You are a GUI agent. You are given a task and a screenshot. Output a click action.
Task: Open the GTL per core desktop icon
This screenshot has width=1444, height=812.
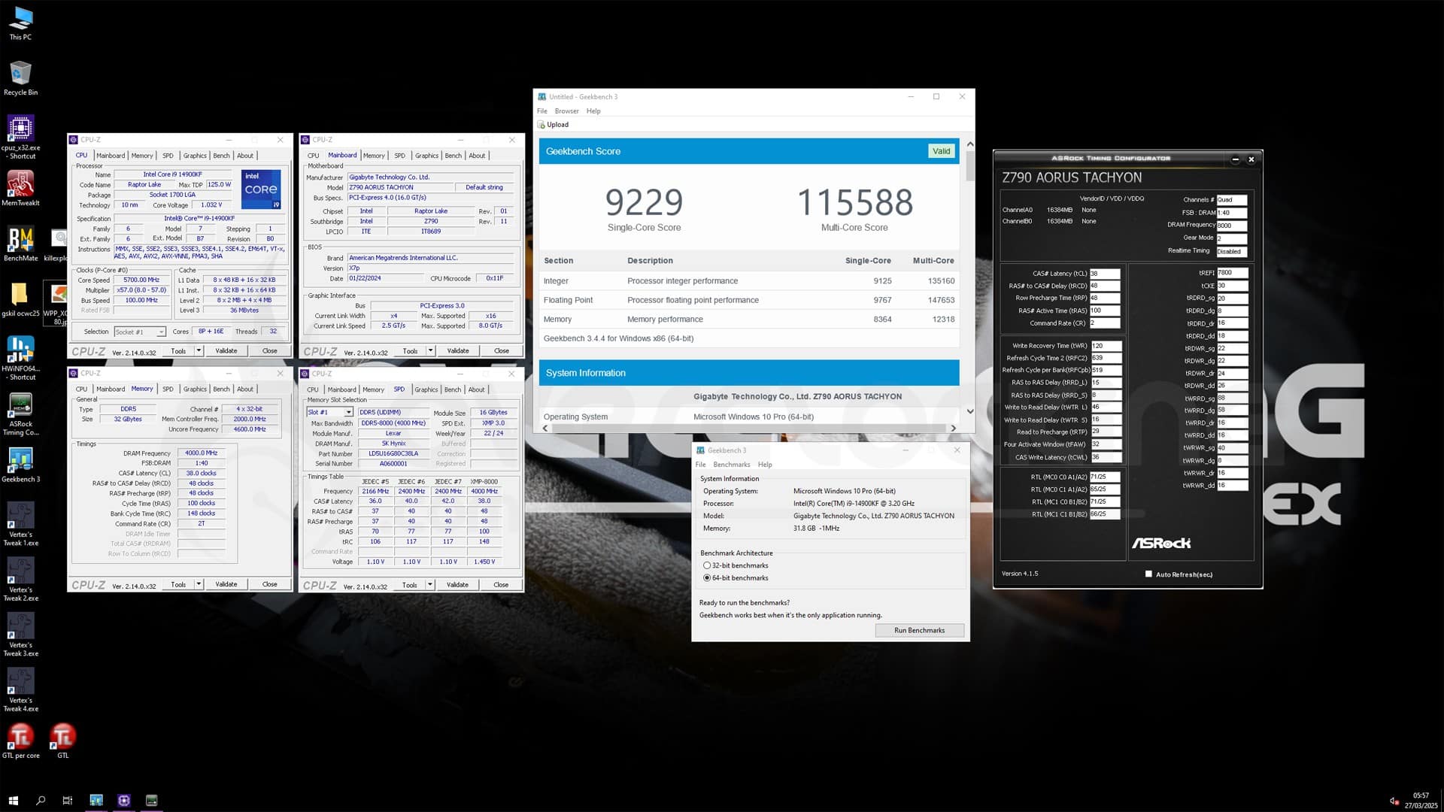click(x=20, y=741)
